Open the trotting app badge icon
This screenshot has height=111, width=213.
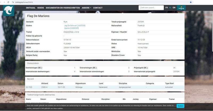click(181, 8)
